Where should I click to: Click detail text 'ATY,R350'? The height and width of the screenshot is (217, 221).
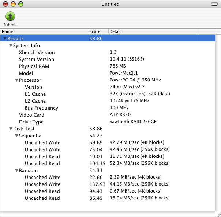click(x=120, y=115)
